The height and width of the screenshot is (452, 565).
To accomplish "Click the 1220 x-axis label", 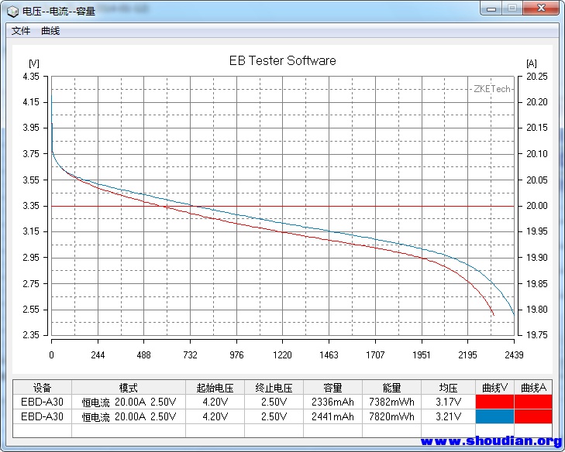I will 282,355.
